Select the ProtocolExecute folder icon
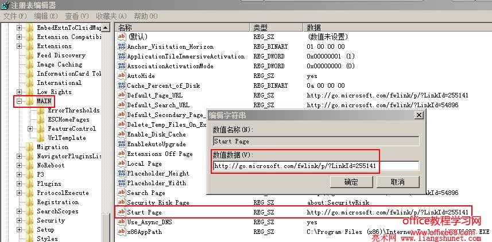Screen dimensions: 492x242 click(29, 193)
